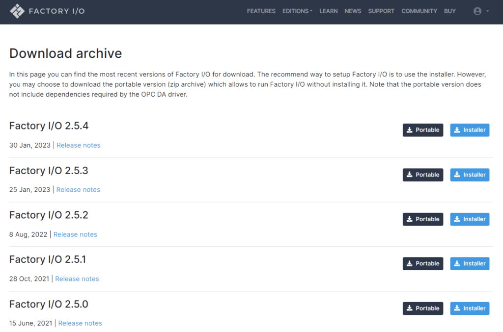Click the Factory I/O 2.5.1 title
The width and height of the screenshot is (503, 332).
click(x=48, y=259)
